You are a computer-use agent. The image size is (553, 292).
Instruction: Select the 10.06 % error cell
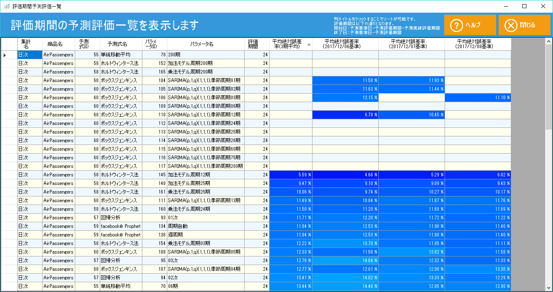(291, 192)
